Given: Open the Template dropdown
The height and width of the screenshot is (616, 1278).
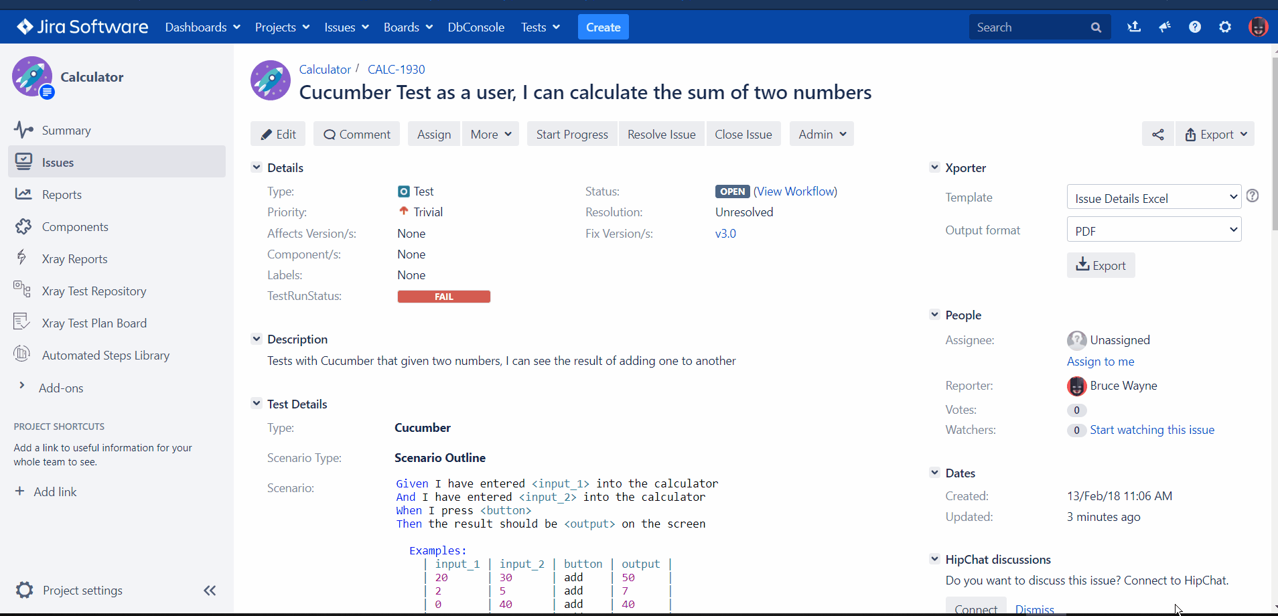Looking at the screenshot, I should pos(1153,198).
